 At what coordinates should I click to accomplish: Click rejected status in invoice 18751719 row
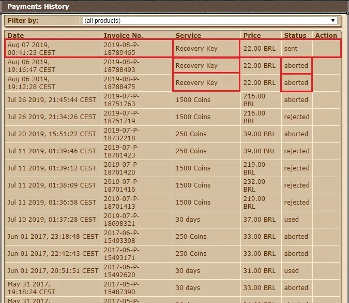click(x=297, y=117)
